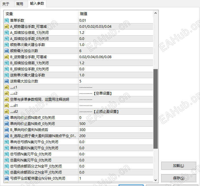Click the icon beside B_后续加仓手数_0为关闭

[x=6, y=69]
